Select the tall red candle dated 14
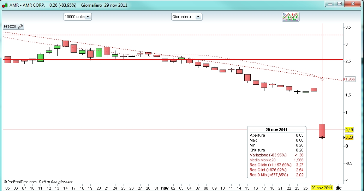 66,44
